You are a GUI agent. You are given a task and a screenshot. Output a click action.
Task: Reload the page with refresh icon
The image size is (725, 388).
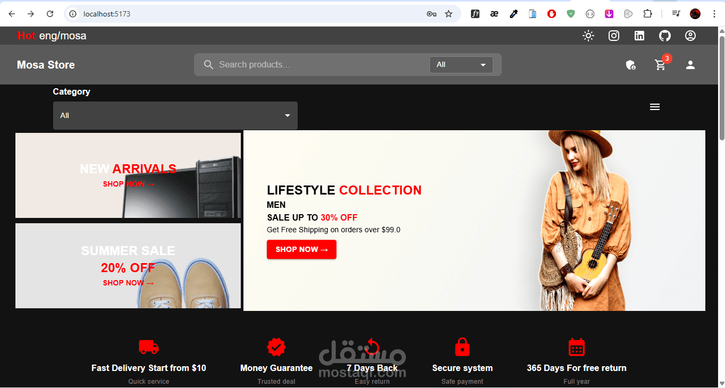click(50, 14)
